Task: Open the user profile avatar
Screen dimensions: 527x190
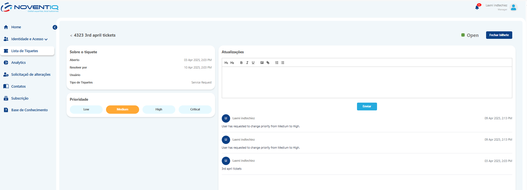Action: coord(513,7)
